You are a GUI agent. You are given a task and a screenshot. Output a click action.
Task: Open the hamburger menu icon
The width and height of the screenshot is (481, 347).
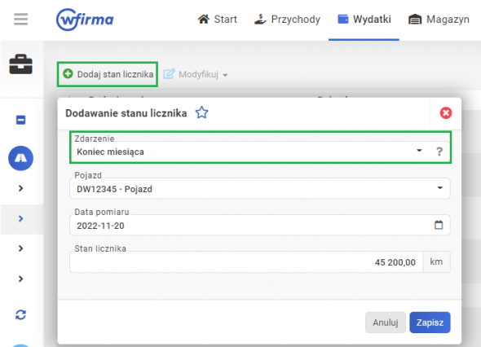[x=21, y=19]
